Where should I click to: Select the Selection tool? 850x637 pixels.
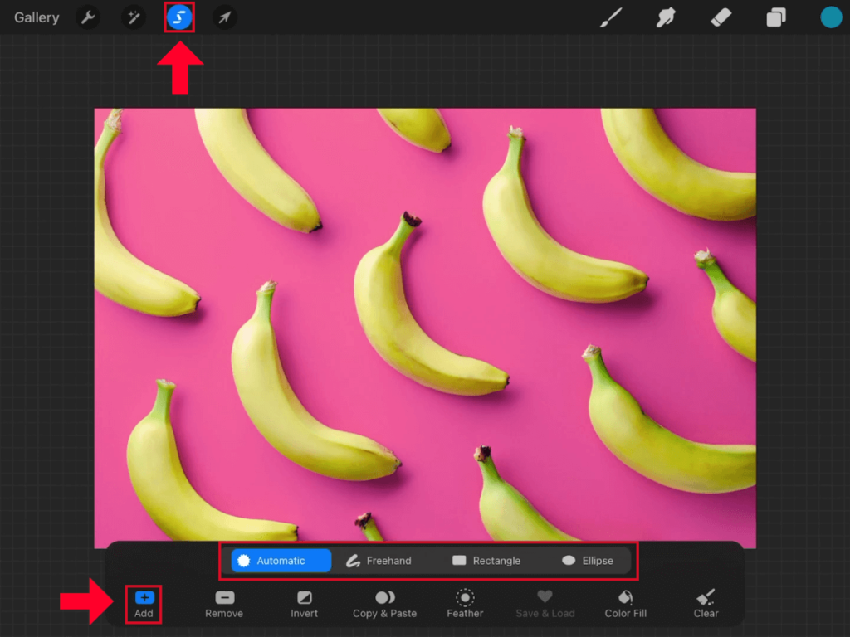click(179, 17)
